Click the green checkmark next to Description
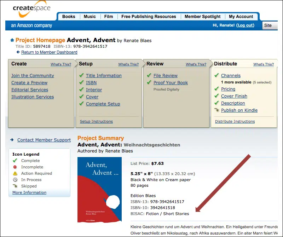Viewport: 283px width, 237px height. coord(216,103)
